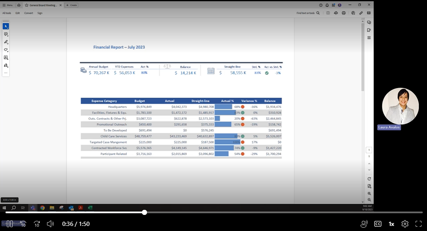Click the print icon in the top toolbar
This screenshot has height=231, width=427.
(x=344, y=13)
